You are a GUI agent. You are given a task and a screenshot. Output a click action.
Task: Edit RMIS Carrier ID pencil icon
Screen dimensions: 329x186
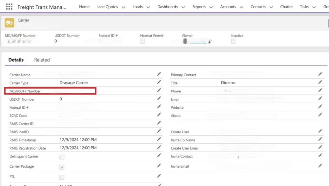point(159,123)
